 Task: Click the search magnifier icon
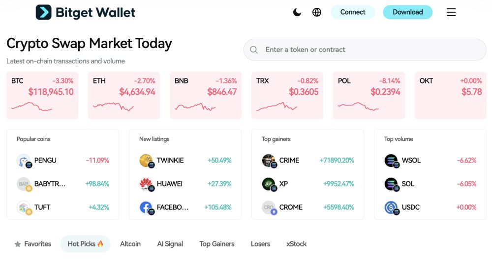click(x=254, y=50)
